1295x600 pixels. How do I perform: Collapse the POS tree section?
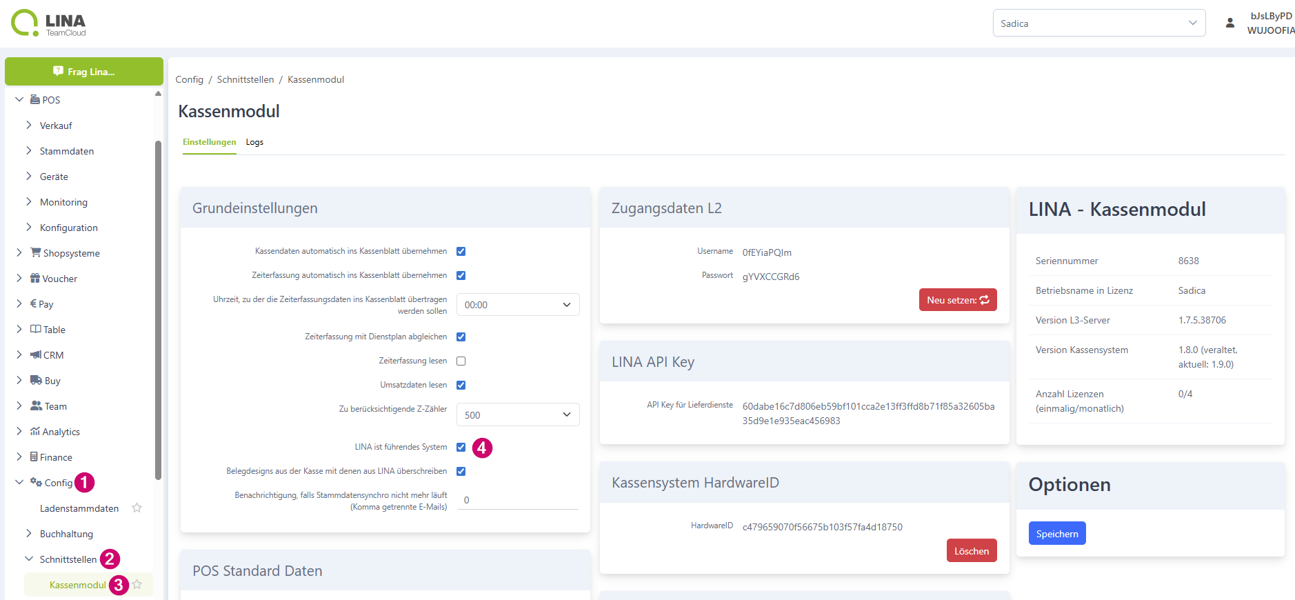pos(19,99)
